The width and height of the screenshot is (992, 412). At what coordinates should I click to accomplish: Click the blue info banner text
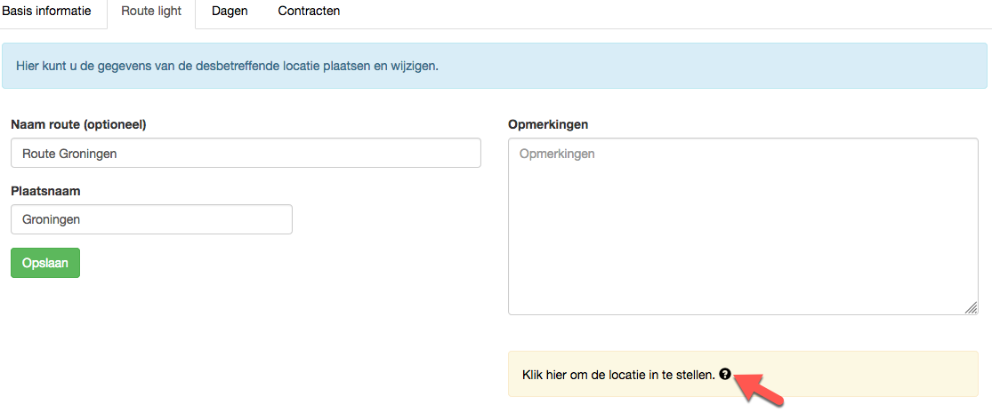coord(227,66)
